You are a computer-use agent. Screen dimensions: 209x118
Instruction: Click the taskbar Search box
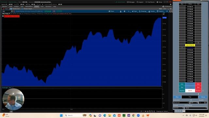[75, 115]
